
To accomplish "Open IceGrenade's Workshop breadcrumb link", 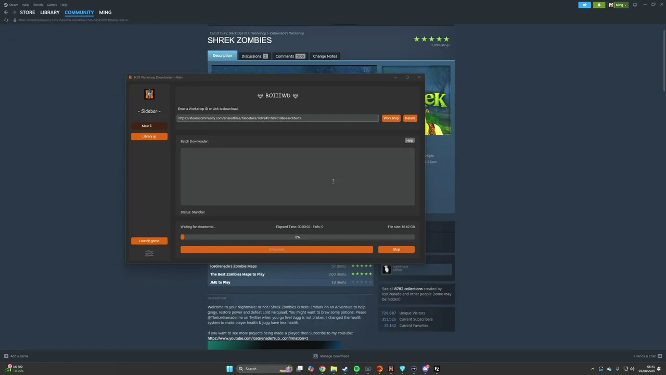I will coord(287,33).
